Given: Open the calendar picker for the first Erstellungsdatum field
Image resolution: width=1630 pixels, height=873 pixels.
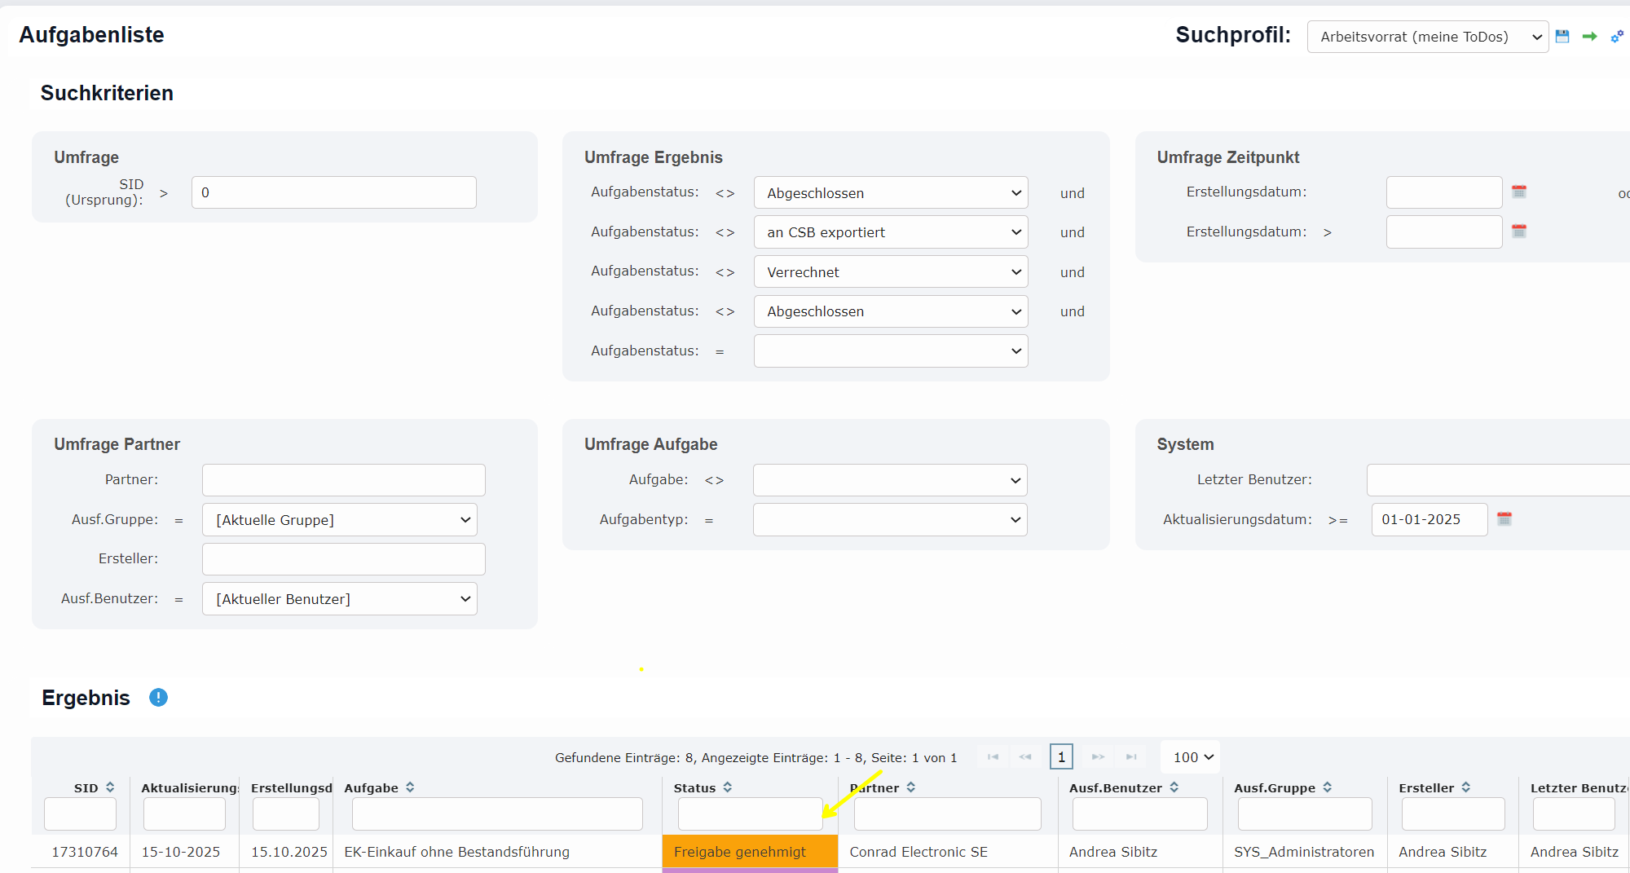Looking at the screenshot, I should point(1519,192).
